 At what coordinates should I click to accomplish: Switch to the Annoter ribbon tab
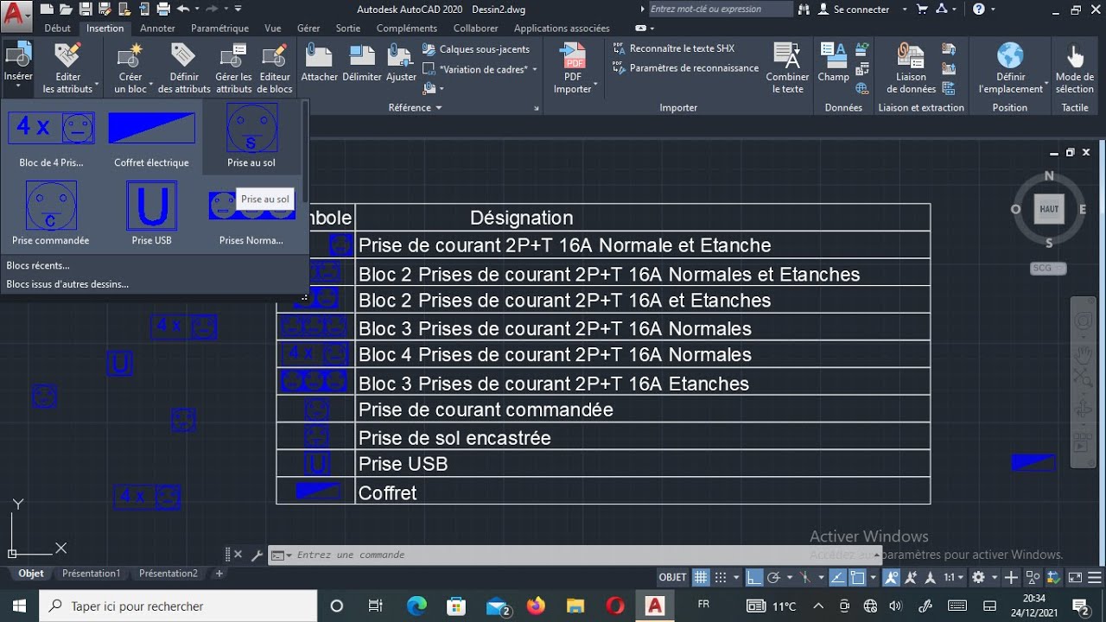click(x=157, y=29)
